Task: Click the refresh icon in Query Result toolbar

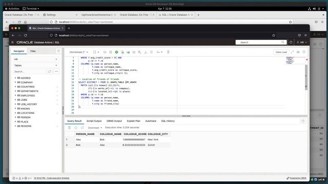Action: [76, 127]
